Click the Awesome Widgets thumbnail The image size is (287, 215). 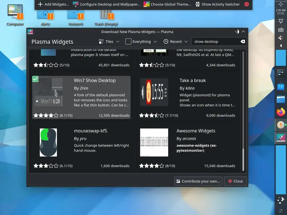[x=154, y=142]
